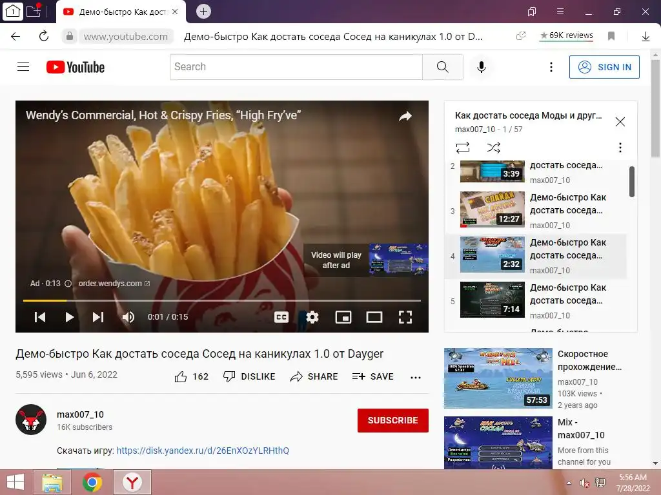Open order.wendys.com ad link

114,284
